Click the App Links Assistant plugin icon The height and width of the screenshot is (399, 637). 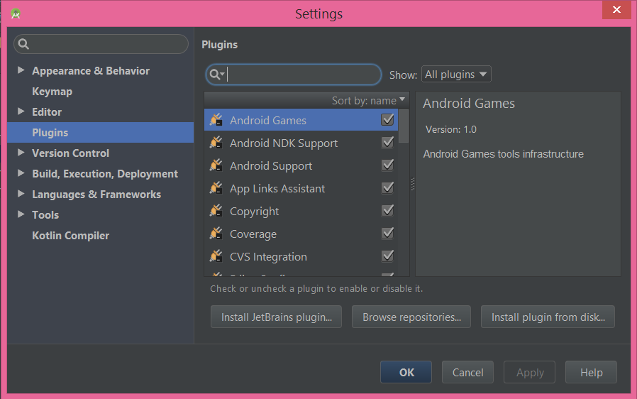[x=216, y=188]
